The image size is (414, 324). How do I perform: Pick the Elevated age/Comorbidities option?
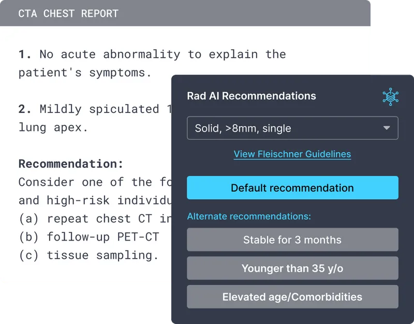(x=292, y=297)
